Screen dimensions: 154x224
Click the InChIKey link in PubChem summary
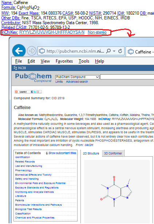(x=104, y=119)
